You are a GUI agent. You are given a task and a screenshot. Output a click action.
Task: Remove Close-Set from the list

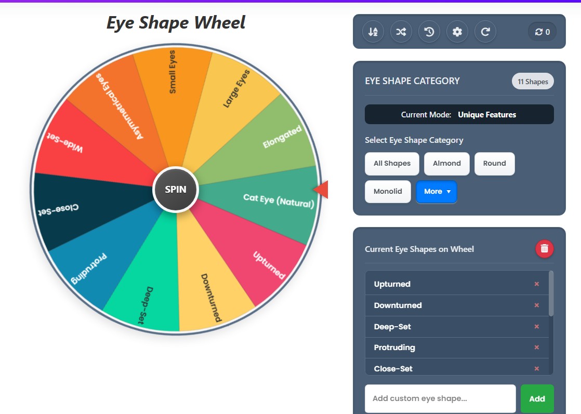point(536,369)
